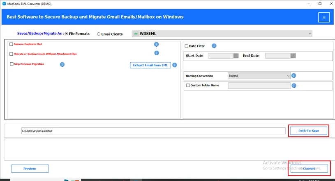
Task: Click Extract Email from EML button
Action: (x=150, y=65)
